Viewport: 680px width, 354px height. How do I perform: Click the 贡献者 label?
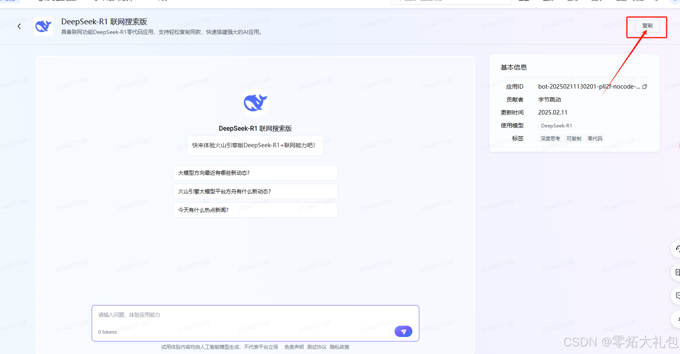click(515, 100)
